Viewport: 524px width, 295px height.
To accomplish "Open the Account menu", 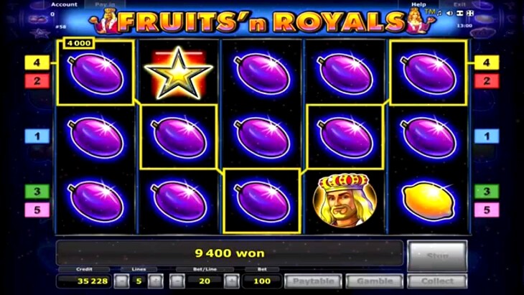I will (64, 4).
